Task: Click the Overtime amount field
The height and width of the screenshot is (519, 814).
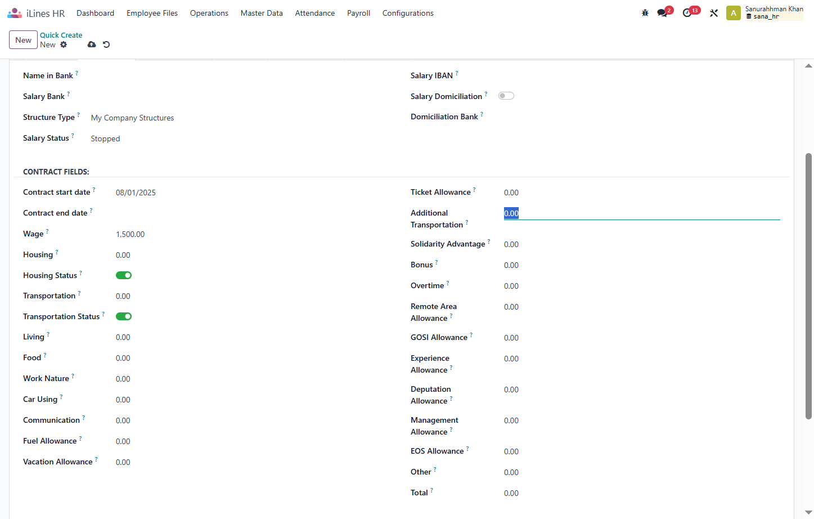Action: pos(642,286)
